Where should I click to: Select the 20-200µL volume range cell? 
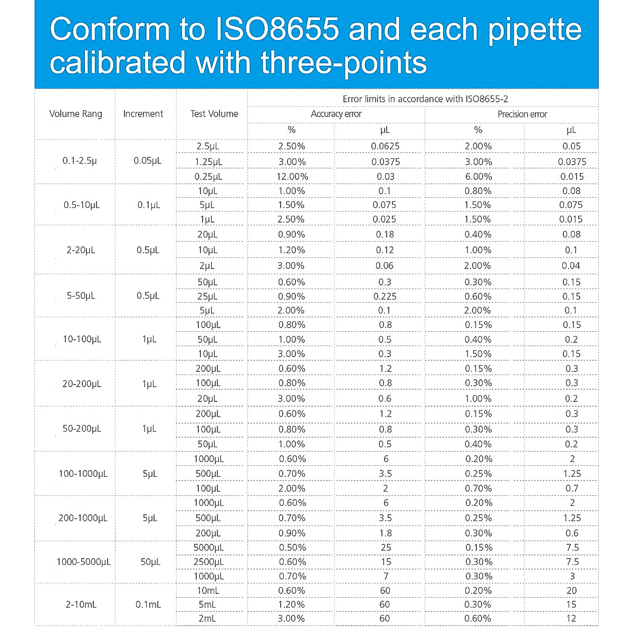coord(82,384)
